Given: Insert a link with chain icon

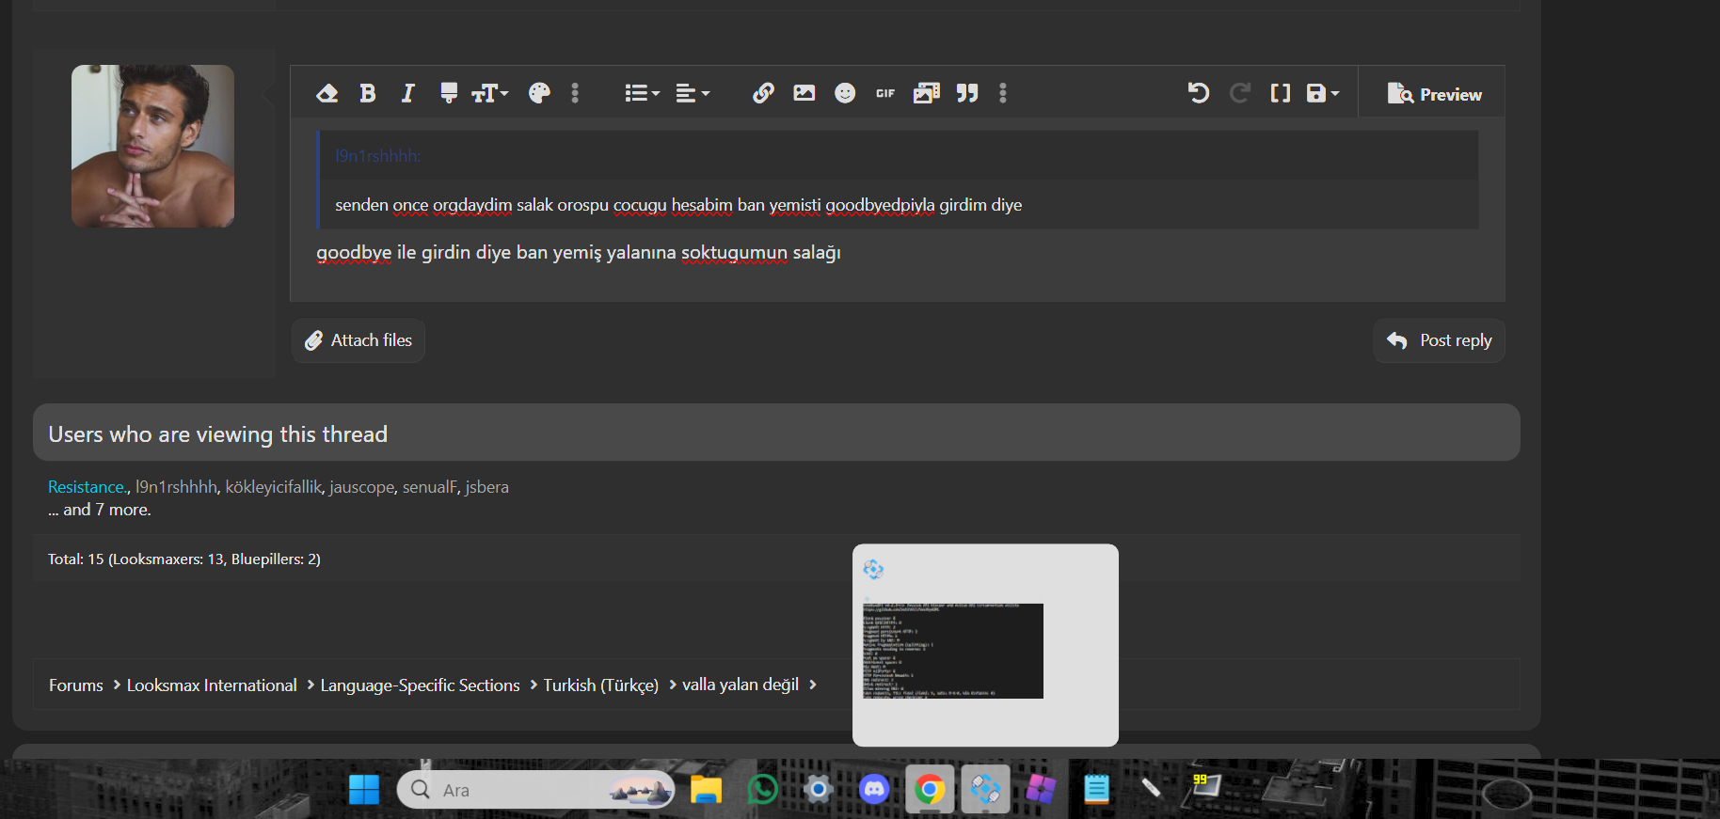Looking at the screenshot, I should tap(763, 93).
